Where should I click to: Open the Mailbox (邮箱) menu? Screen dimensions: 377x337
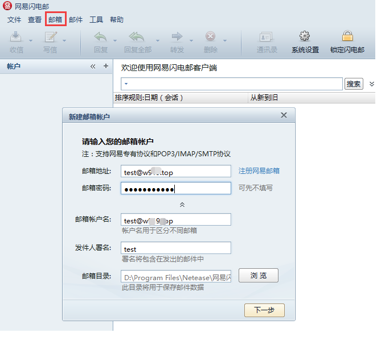[x=56, y=19]
